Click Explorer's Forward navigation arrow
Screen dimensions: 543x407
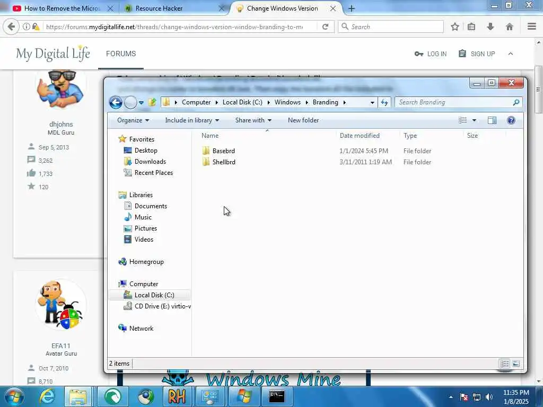(130, 102)
